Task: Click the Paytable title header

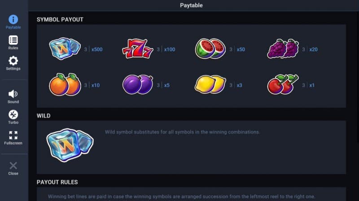Action: click(x=191, y=5)
